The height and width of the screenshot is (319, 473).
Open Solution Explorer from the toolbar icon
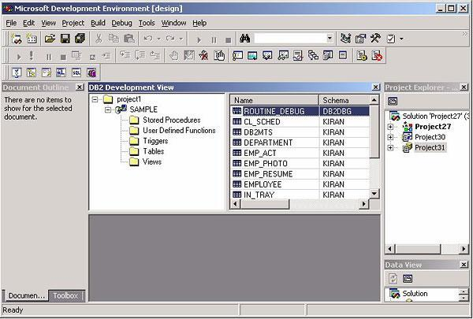click(x=346, y=39)
